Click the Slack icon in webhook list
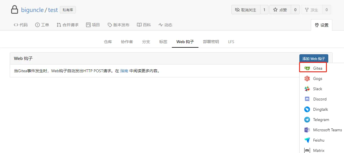The width and height of the screenshot is (344, 153). tap(307, 89)
